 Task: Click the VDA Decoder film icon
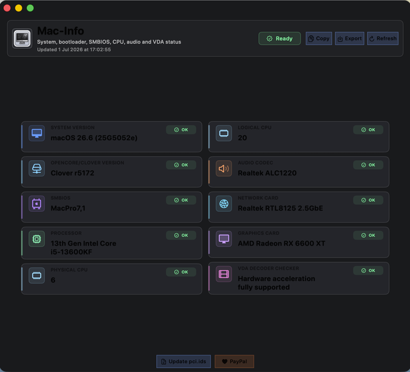click(224, 274)
